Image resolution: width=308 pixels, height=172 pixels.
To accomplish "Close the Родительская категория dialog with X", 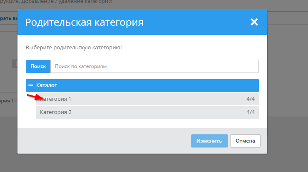I will pyautogui.click(x=254, y=22).
